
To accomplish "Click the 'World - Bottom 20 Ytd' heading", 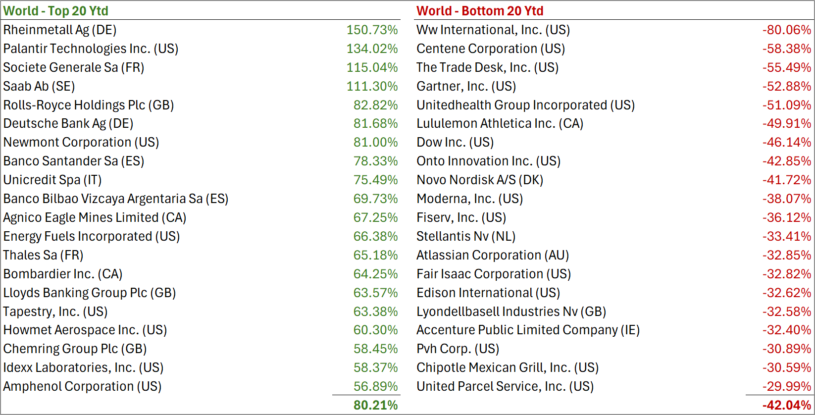I will pos(480,11).
